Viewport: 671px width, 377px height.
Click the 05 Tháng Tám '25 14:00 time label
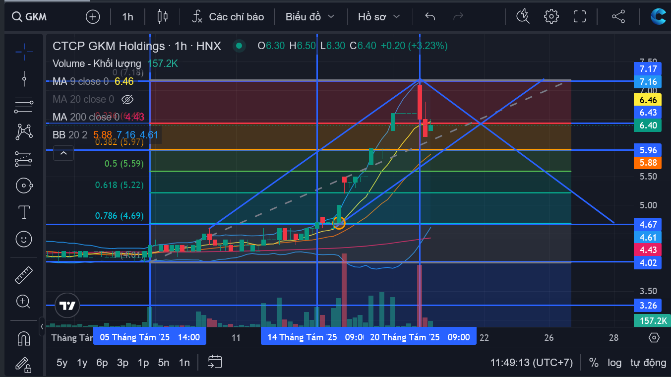[150, 337]
